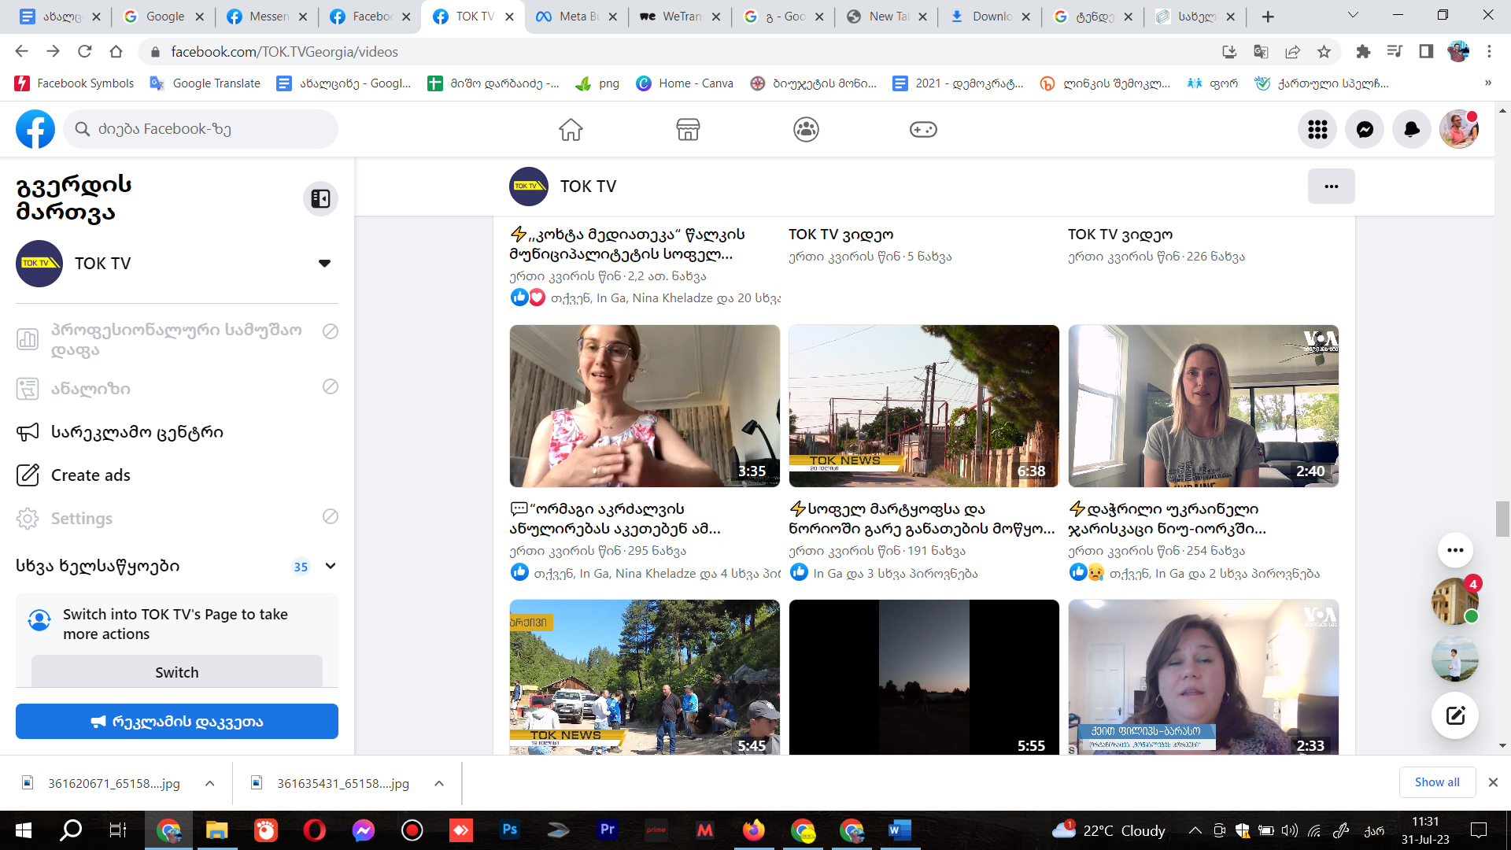Toggle Chrome side panel icon
Viewport: 1511px width, 850px height.
(x=1426, y=52)
